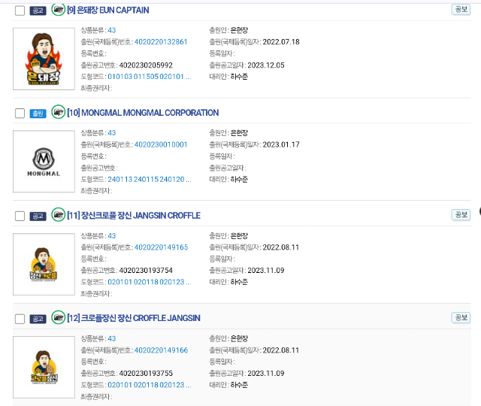Click product class 43 in entry [11]
The height and width of the screenshot is (406, 481).
point(112,235)
